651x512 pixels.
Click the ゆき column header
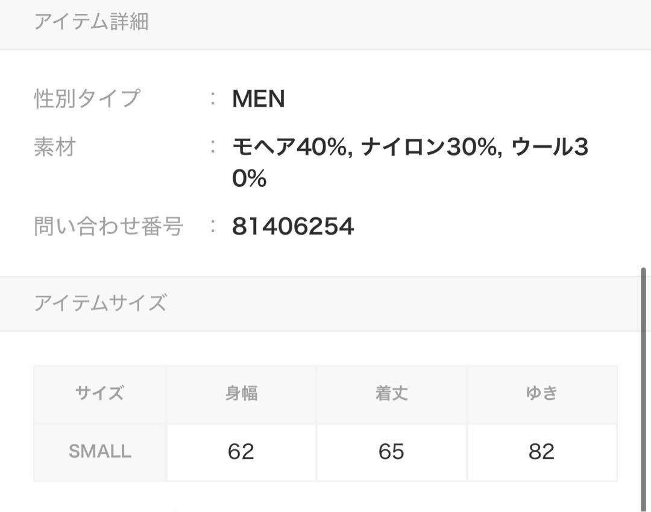tap(542, 394)
